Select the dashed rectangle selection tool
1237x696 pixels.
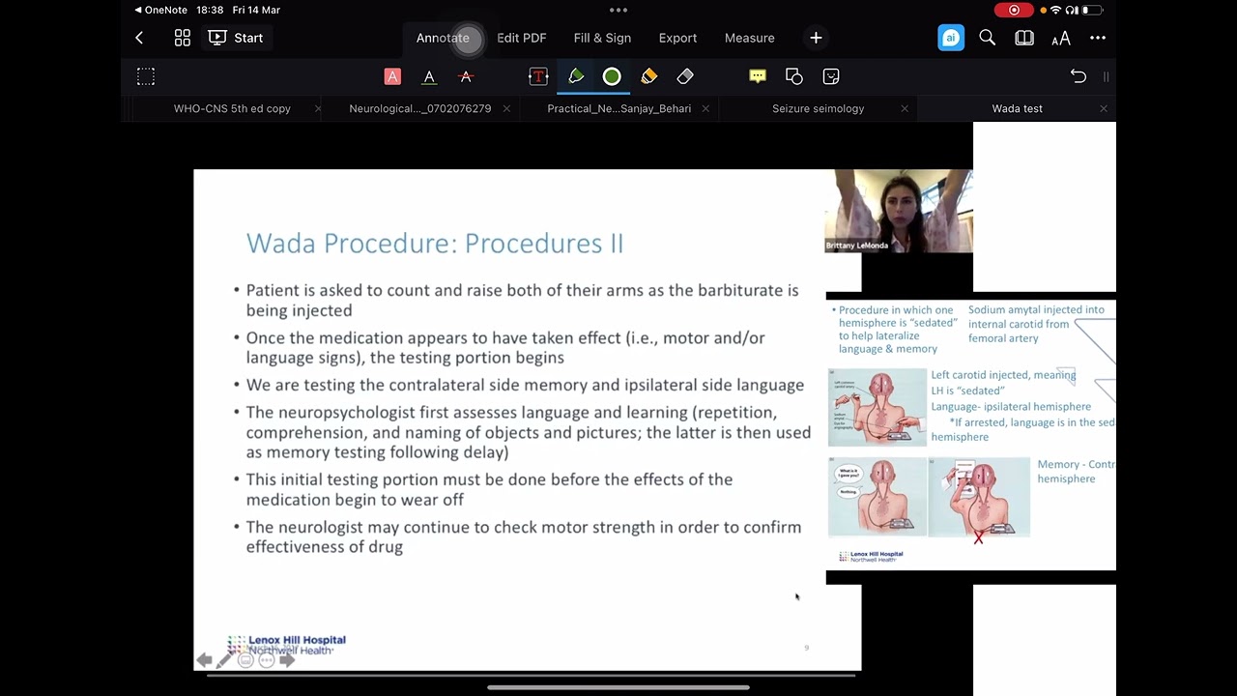point(146,76)
